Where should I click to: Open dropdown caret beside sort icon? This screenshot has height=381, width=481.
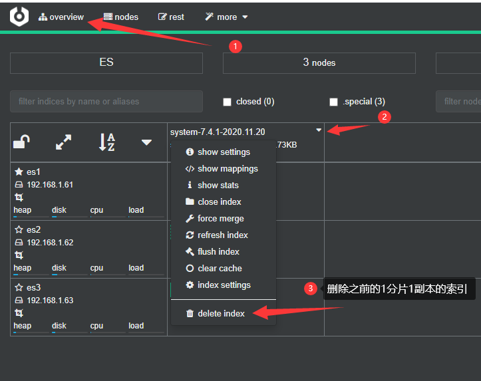pyautogui.click(x=146, y=142)
